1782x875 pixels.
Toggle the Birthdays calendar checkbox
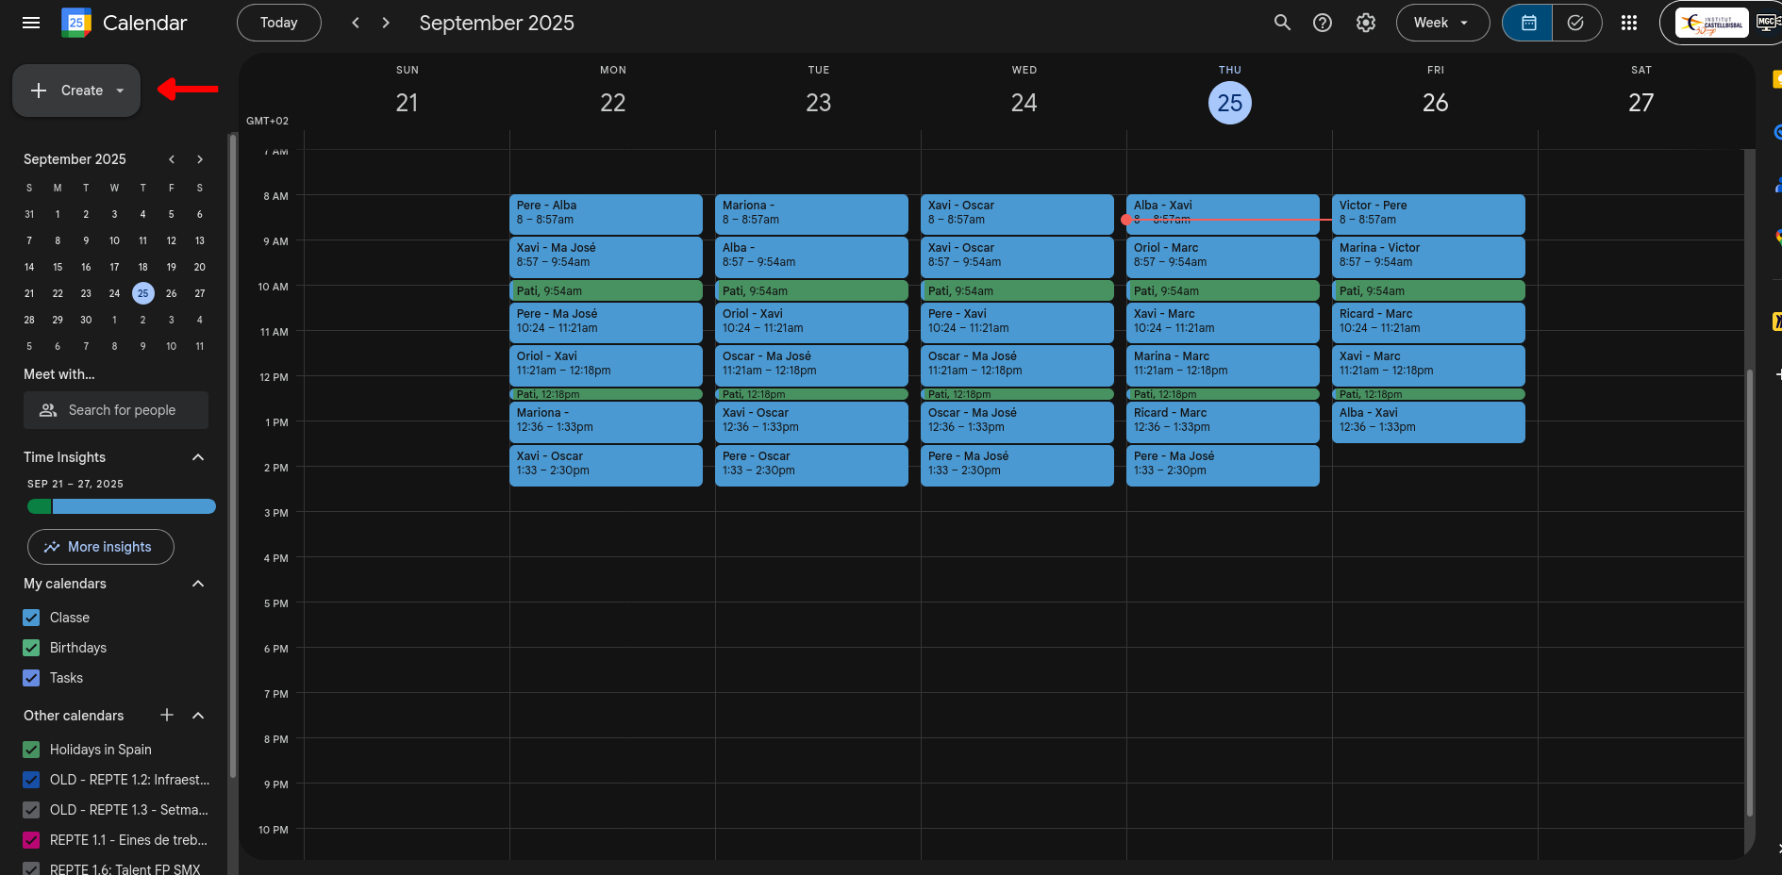32,648
